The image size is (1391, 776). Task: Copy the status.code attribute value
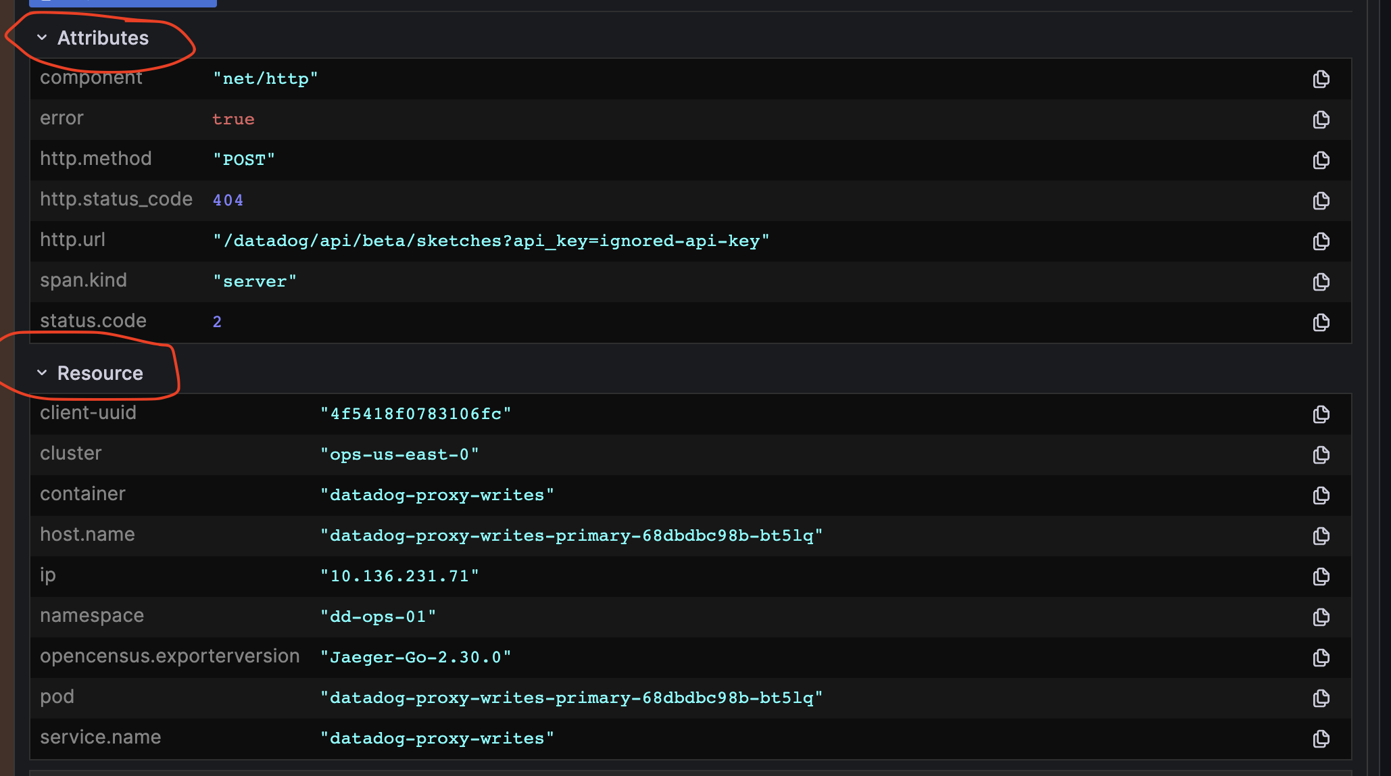[1321, 322]
